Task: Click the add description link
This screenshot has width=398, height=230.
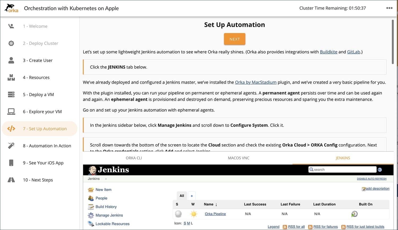Action: (378, 189)
